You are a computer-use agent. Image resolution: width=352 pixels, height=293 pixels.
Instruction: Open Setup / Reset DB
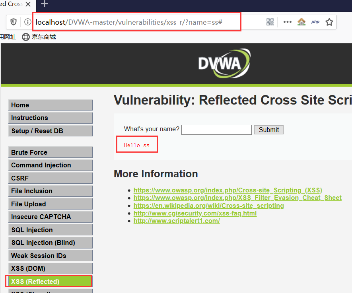pos(51,131)
